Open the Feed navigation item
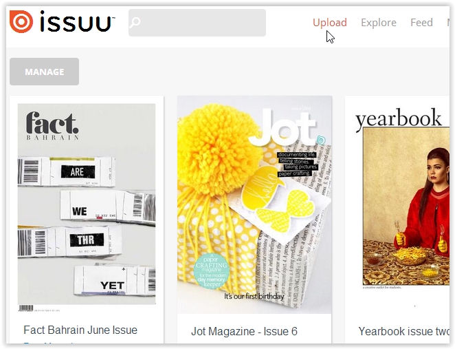The height and width of the screenshot is (349, 455). 421,23
